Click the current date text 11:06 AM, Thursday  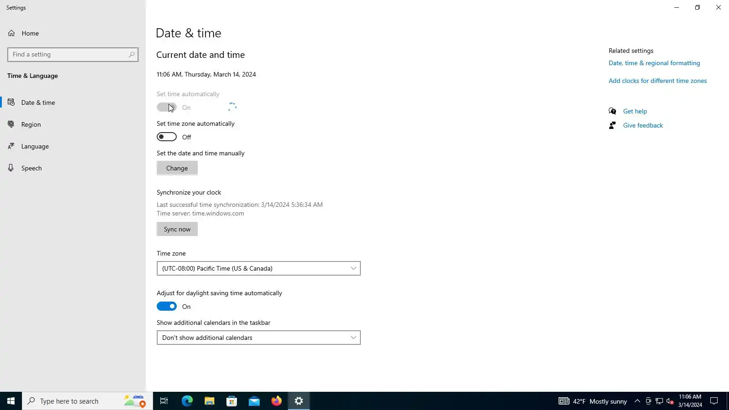pos(206,75)
